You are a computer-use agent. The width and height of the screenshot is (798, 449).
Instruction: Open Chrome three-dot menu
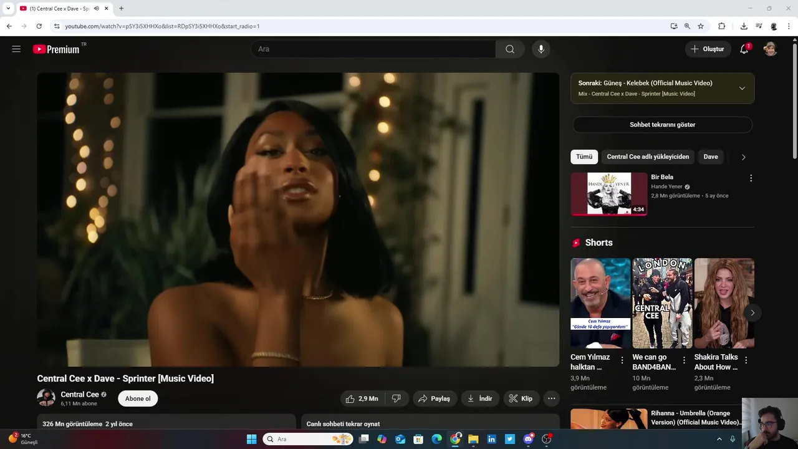click(x=789, y=26)
